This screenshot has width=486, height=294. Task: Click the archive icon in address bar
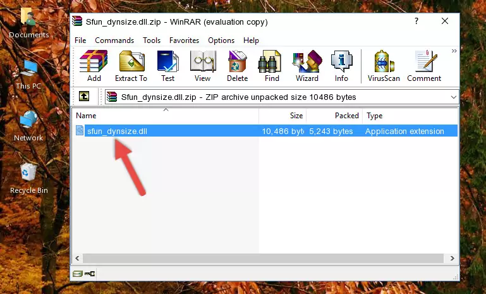(x=112, y=97)
